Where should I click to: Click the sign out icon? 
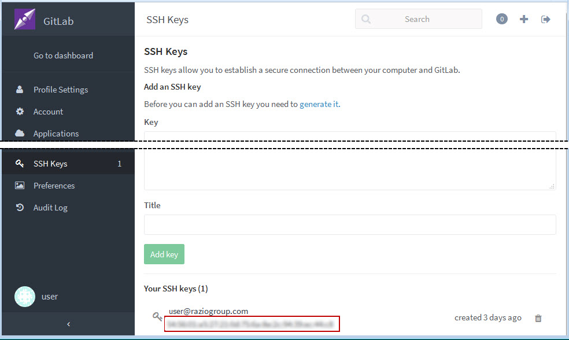point(545,19)
